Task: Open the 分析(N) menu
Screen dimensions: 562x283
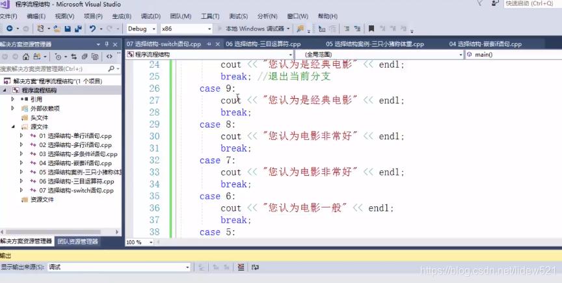Action: (267, 16)
